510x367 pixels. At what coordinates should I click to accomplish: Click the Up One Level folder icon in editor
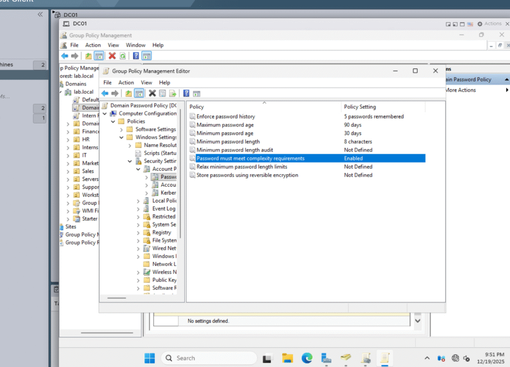point(128,93)
